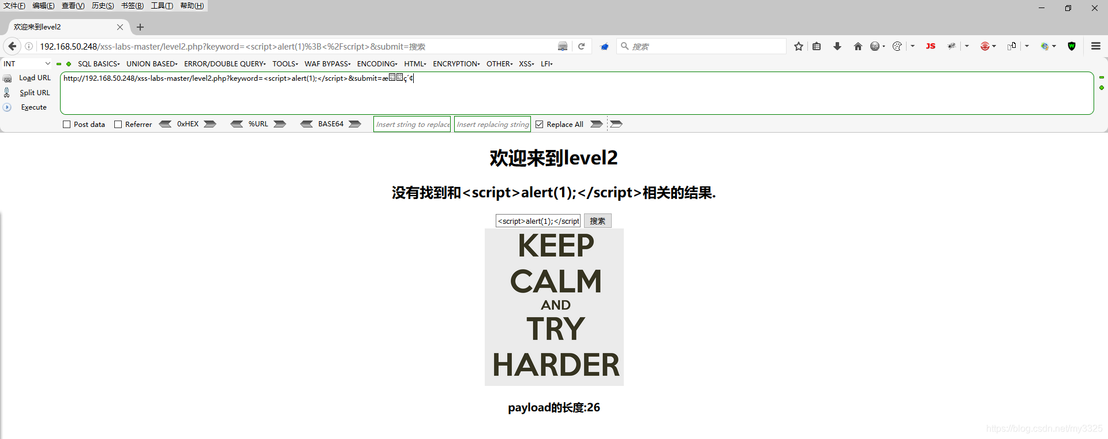Click the arrow right of the dotted separator
Screen dimensions: 1108x439
point(616,124)
